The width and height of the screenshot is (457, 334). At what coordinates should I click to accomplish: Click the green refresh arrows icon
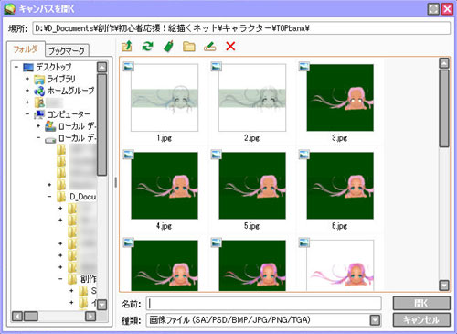(x=147, y=47)
